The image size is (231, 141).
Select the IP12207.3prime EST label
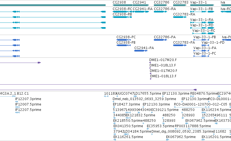[x=28, y=99]
